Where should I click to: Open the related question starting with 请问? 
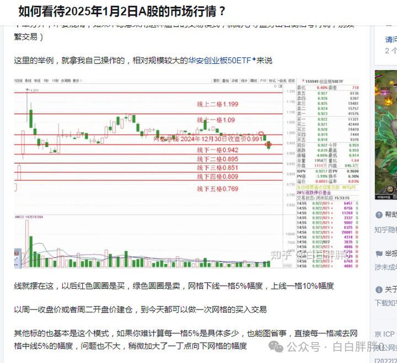click(x=391, y=40)
